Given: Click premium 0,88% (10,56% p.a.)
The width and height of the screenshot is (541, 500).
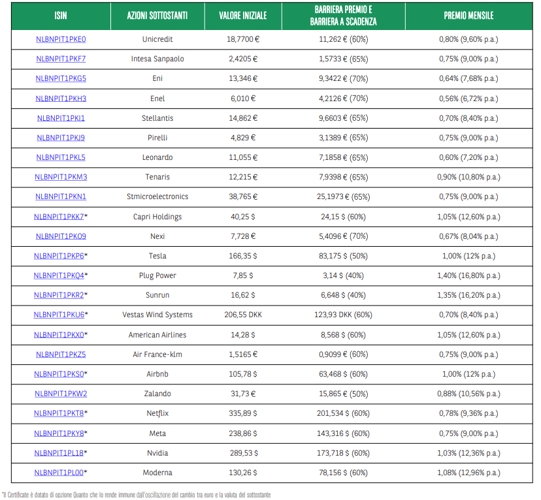Looking at the screenshot, I should [x=468, y=394].
